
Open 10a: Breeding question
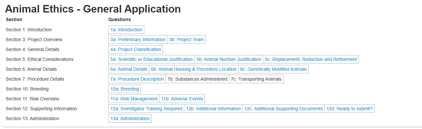(125, 89)
